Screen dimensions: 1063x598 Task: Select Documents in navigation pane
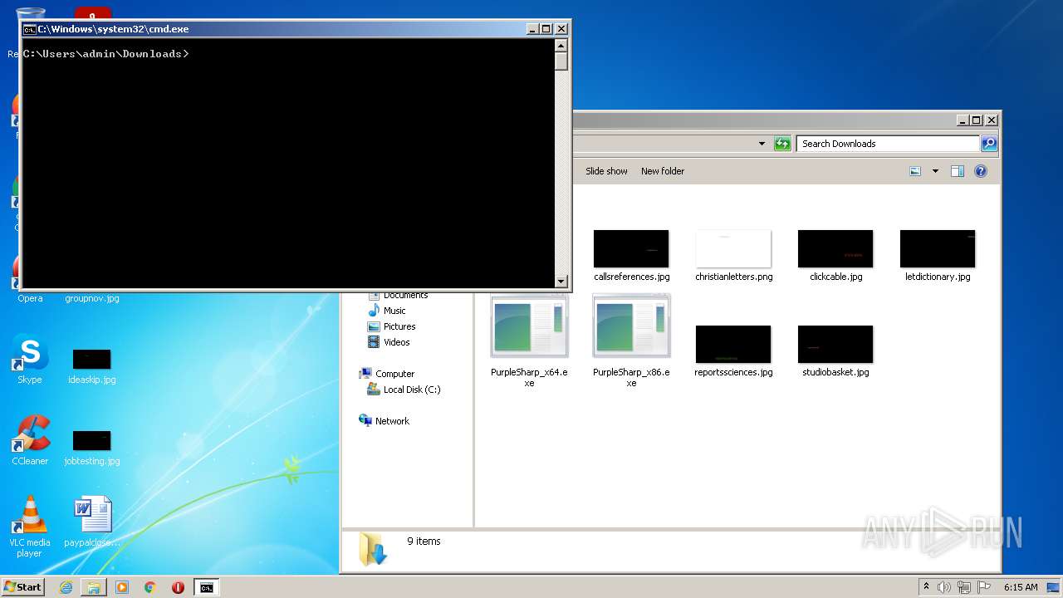[x=405, y=296]
